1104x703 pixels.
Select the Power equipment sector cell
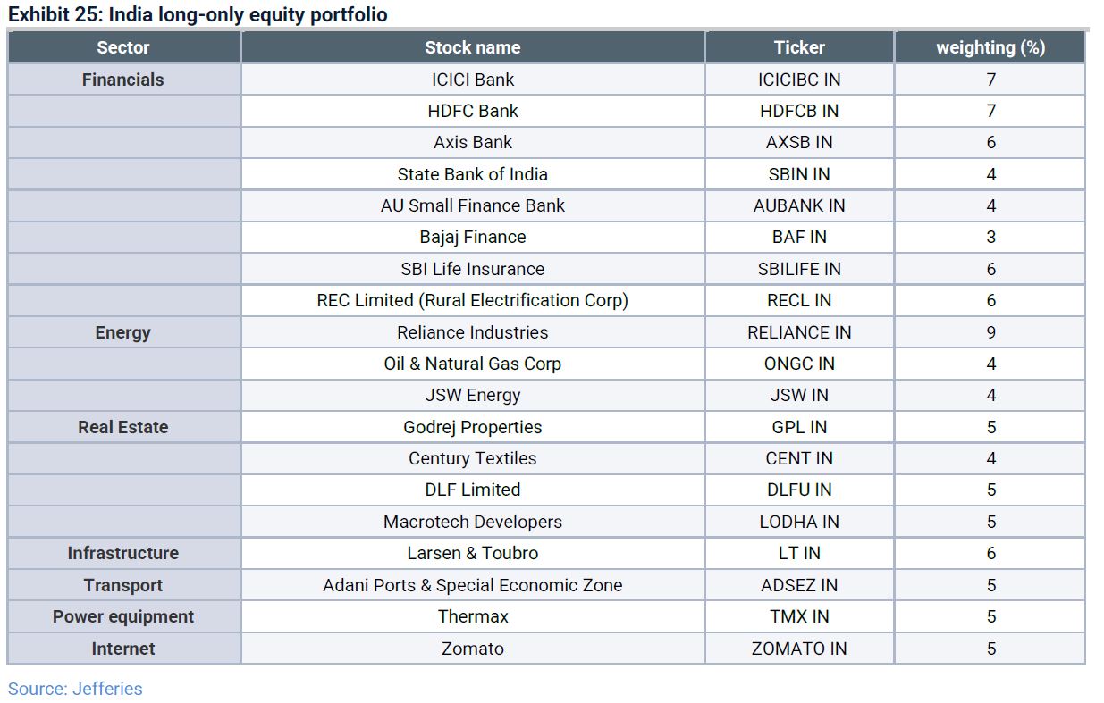pos(123,616)
